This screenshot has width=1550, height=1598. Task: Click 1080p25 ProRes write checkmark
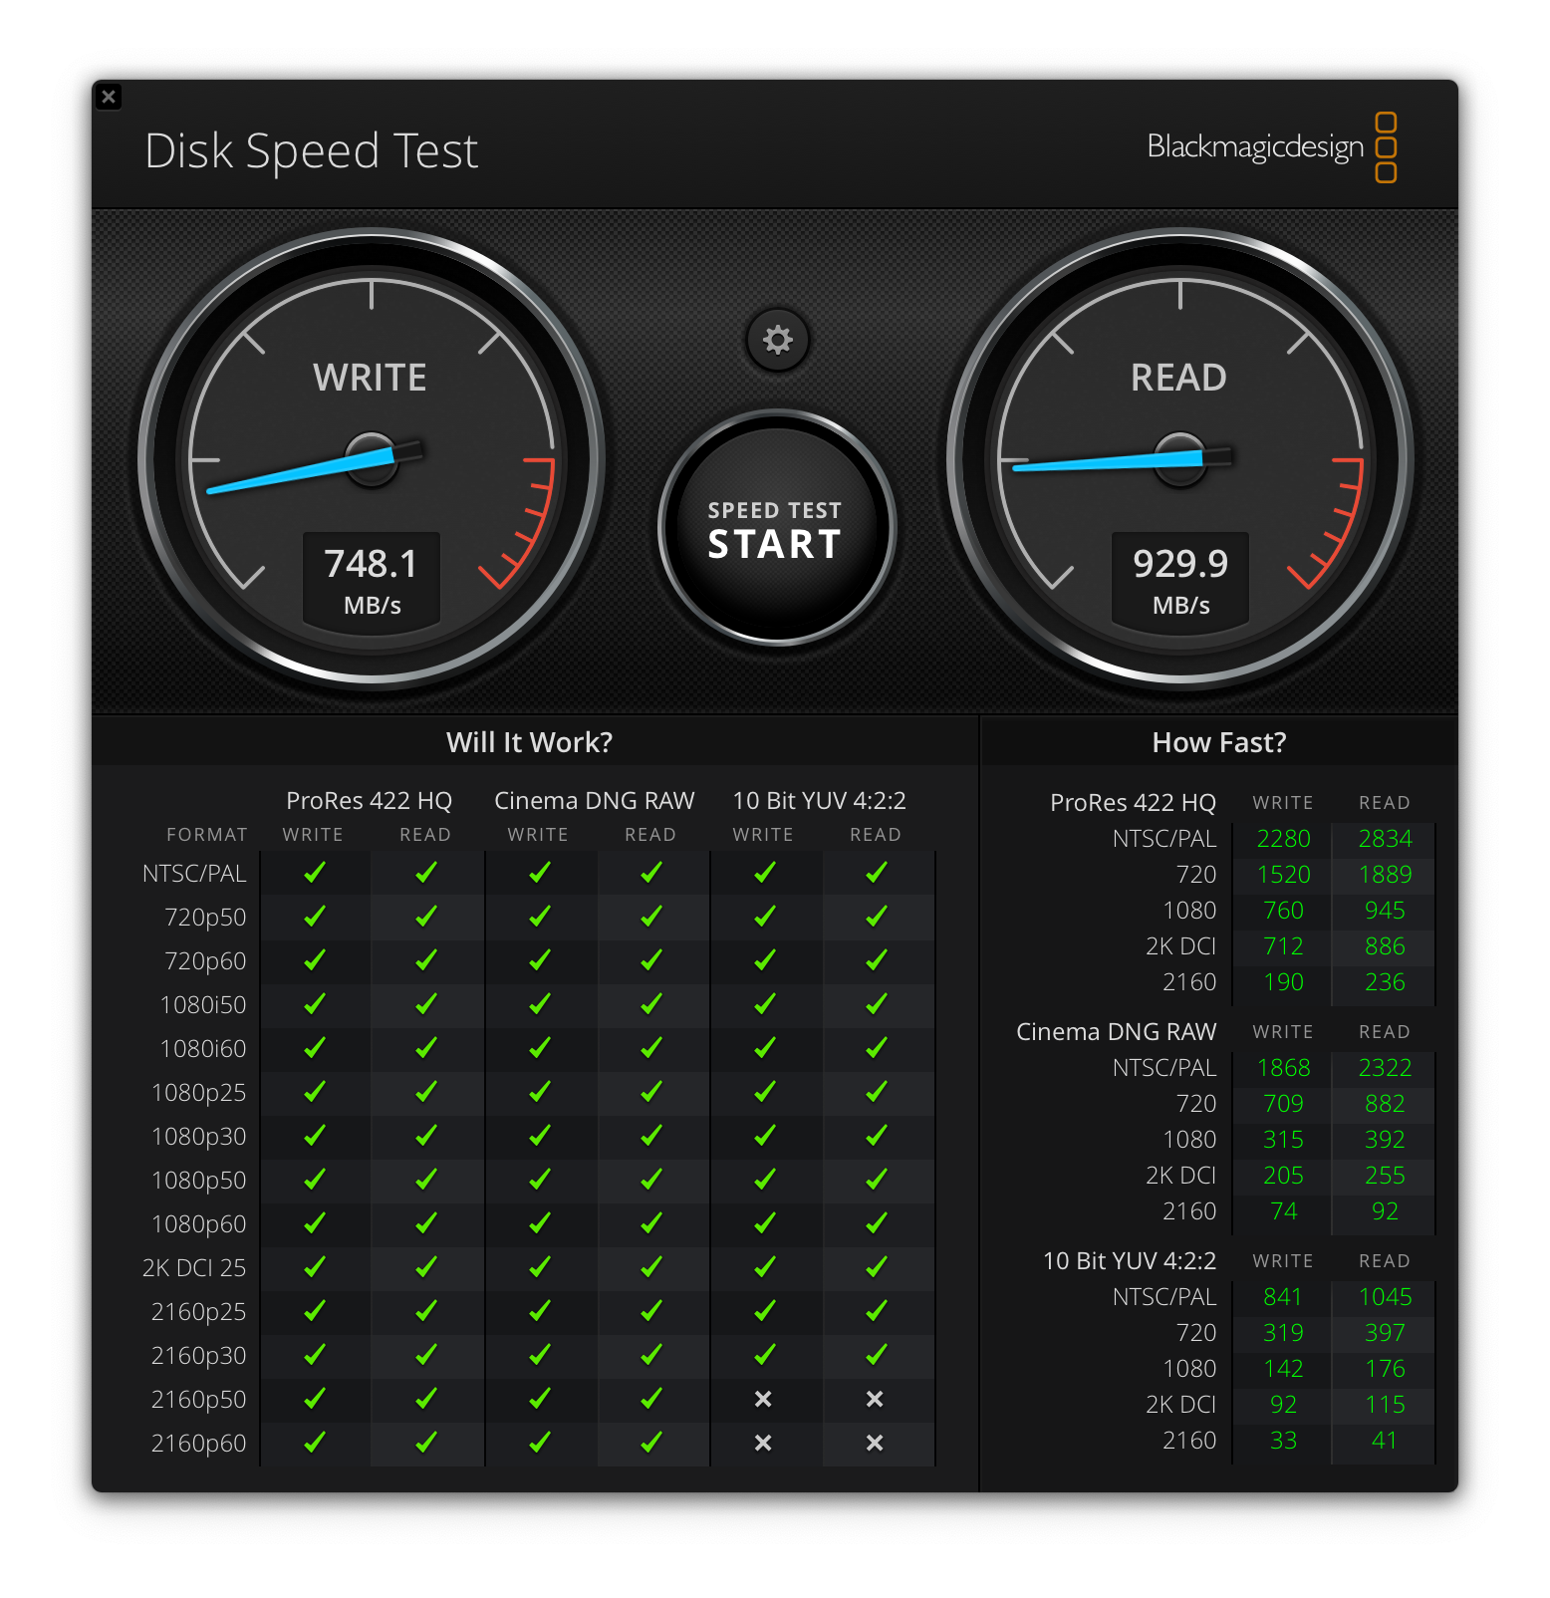315,1092
